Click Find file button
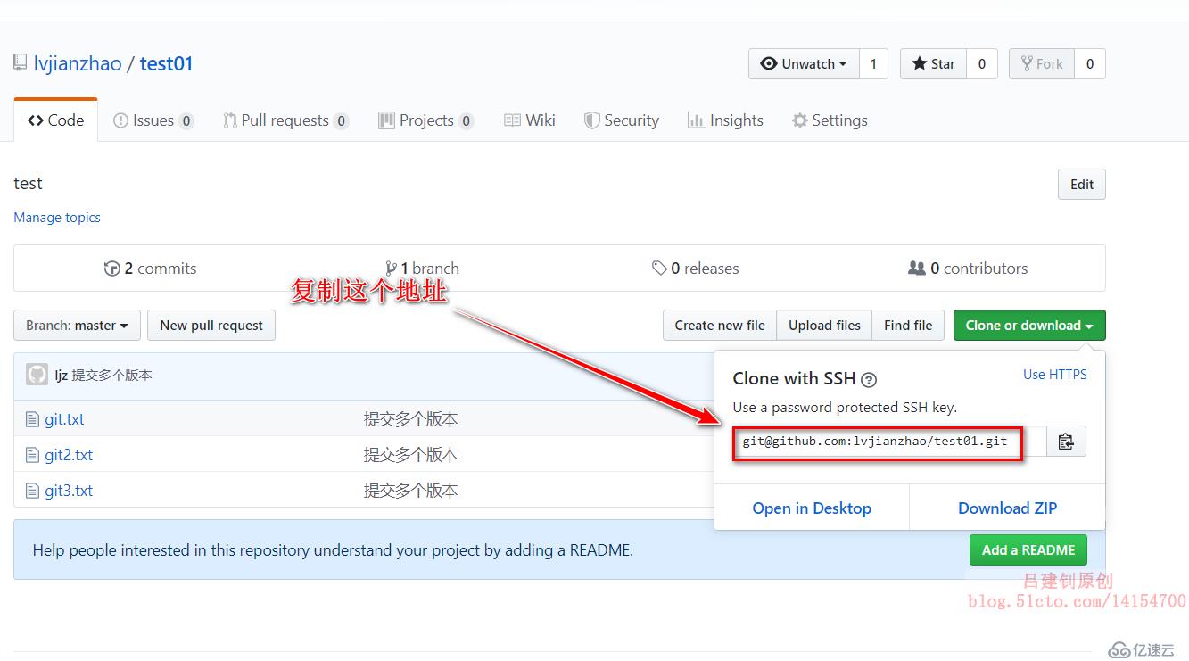This screenshot has width=1189, height=661. coord(908,326)
